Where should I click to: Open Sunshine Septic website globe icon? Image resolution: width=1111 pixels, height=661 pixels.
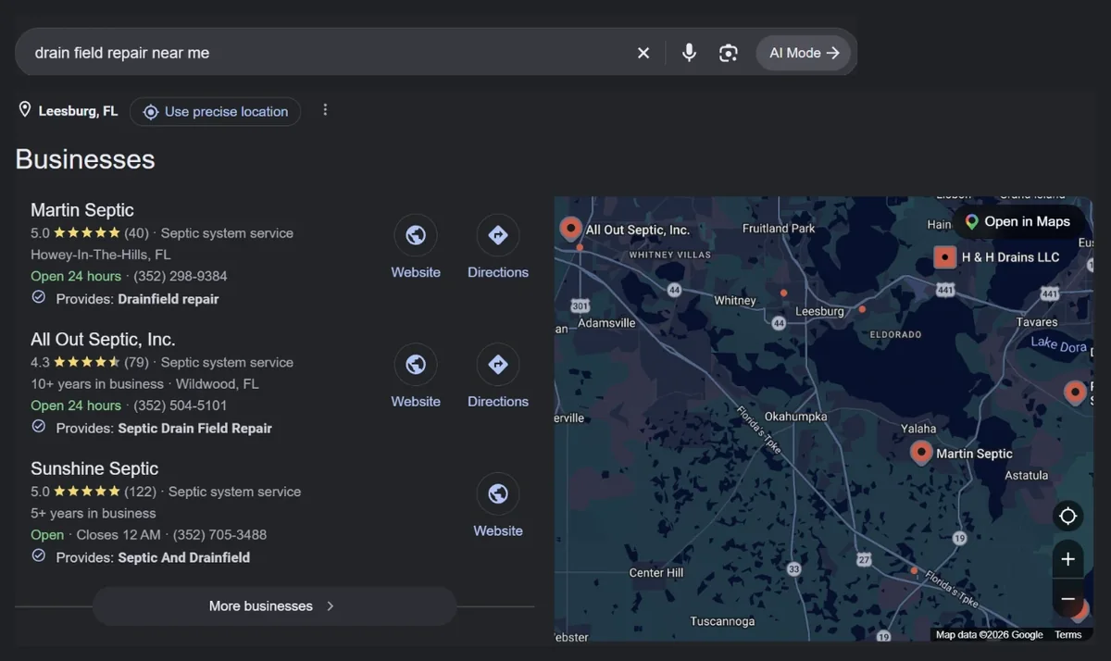pos(498,493)
